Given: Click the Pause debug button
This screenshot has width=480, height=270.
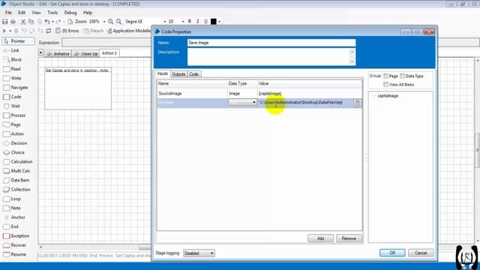Looking at the screenshot, I should (16, 31).
